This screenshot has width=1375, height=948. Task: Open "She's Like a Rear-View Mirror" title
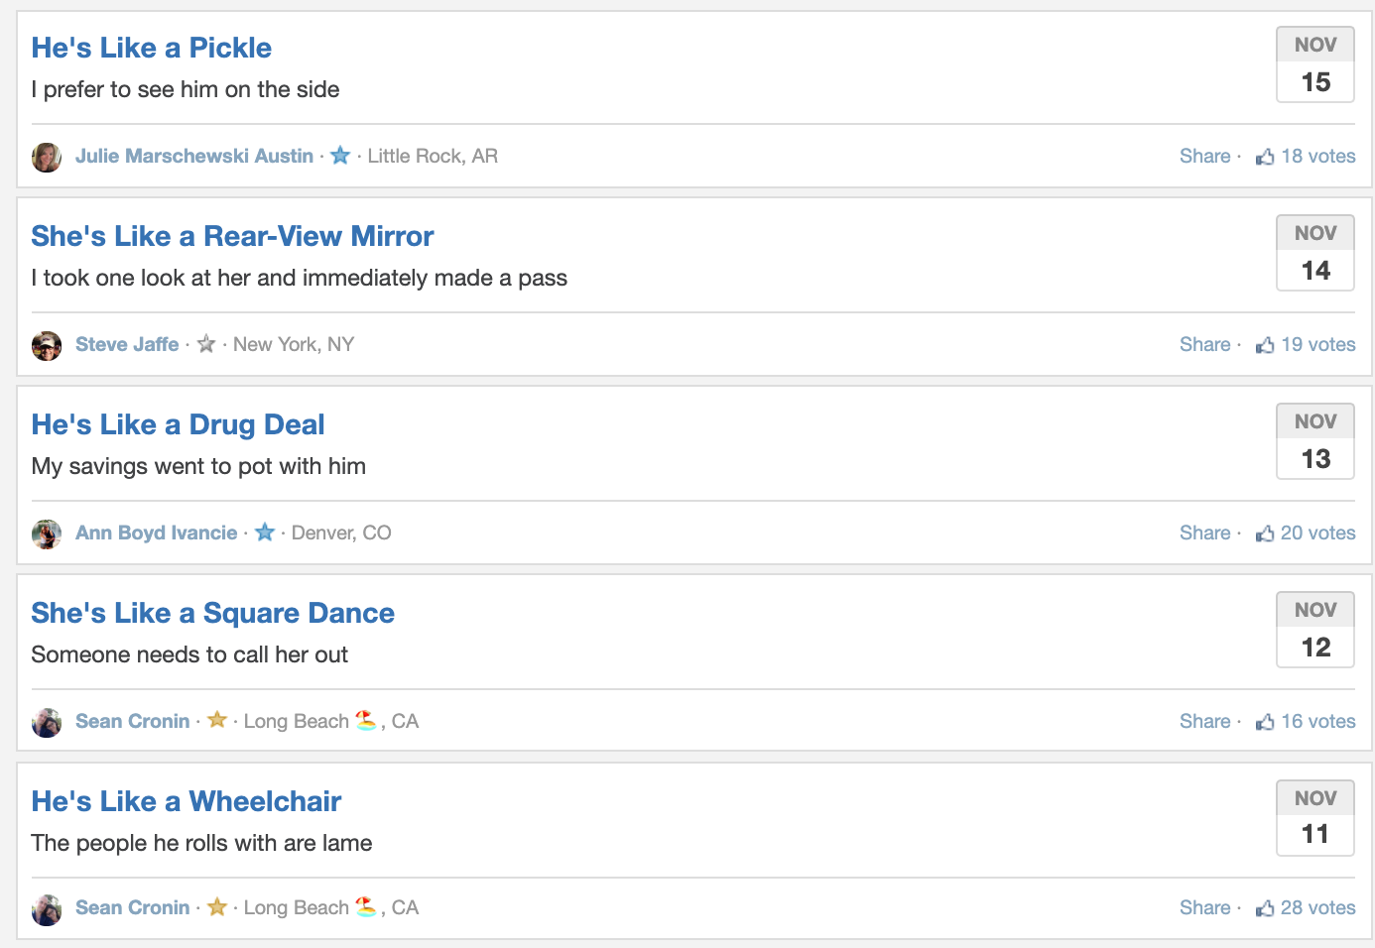[x=232, y=236]
